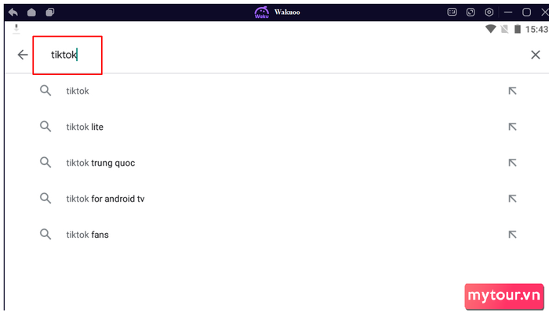Click the 15:43 clock
This screenshot has height=316, width=549.
tap(536, 29)
